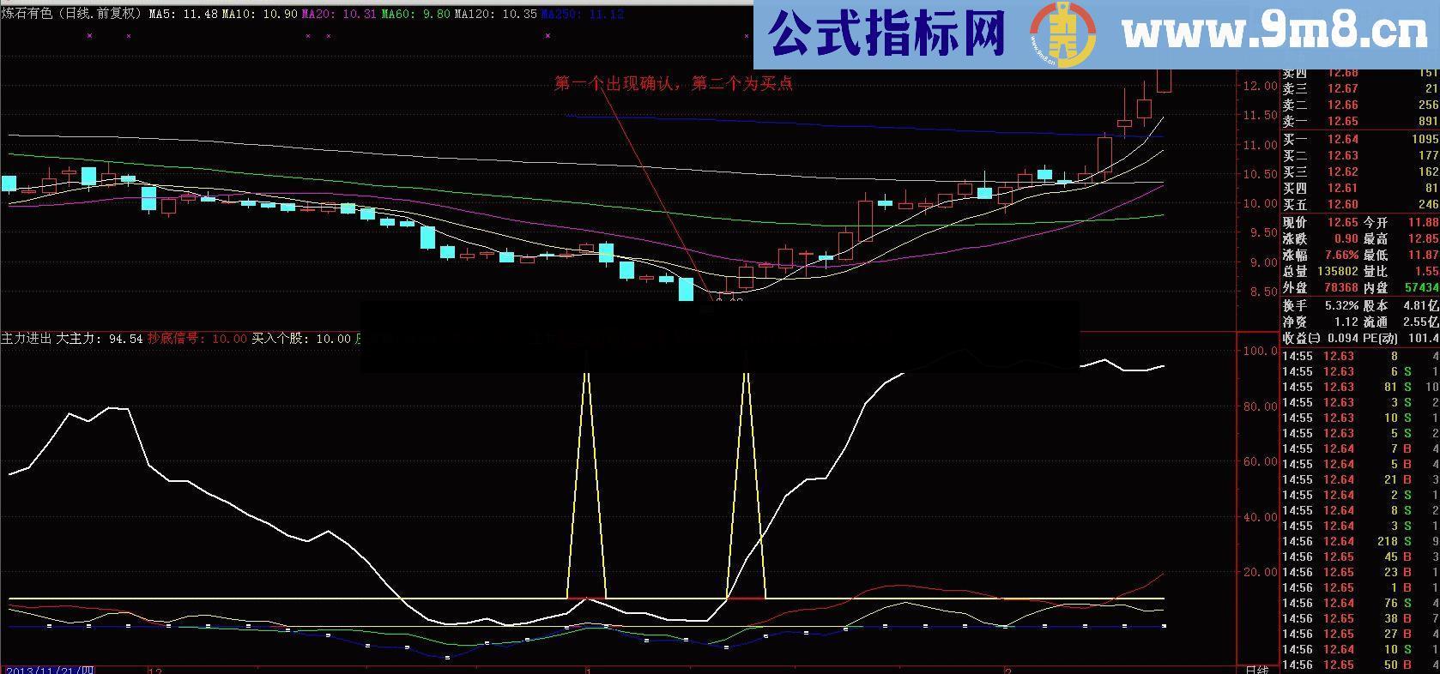The width and height of the screenshot is (1440, 674).
Task: Click the 涨幅 7.66% quote field
Action: pos(1321,255)
